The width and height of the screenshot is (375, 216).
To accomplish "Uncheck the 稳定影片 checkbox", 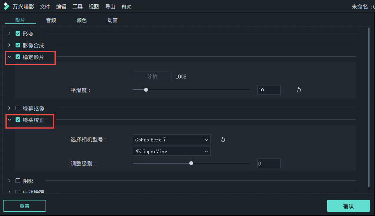I will point(18,57).
